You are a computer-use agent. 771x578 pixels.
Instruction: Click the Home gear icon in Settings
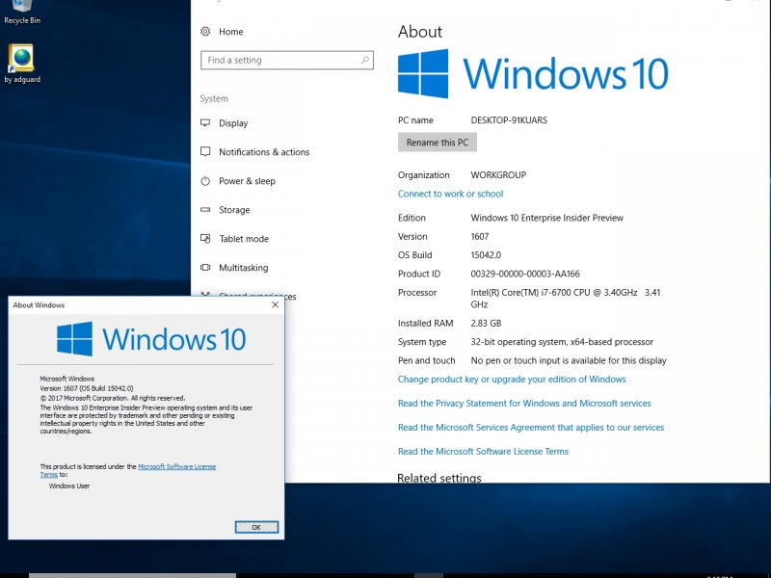205,32
